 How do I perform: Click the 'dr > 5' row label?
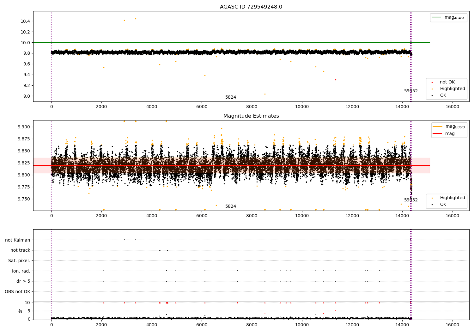pyautogui.click(x=23, y=281)
